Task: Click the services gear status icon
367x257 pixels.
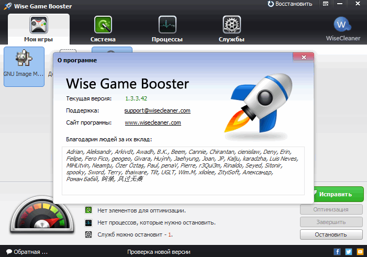Action: coord(88,234)
